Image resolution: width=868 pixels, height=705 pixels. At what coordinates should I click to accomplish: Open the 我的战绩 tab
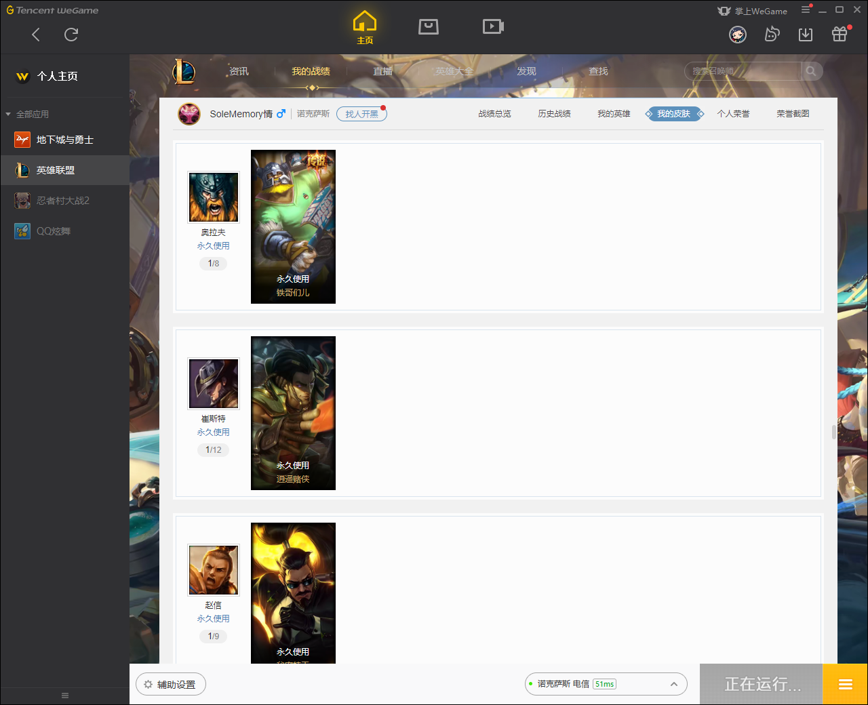click(311, 71)
